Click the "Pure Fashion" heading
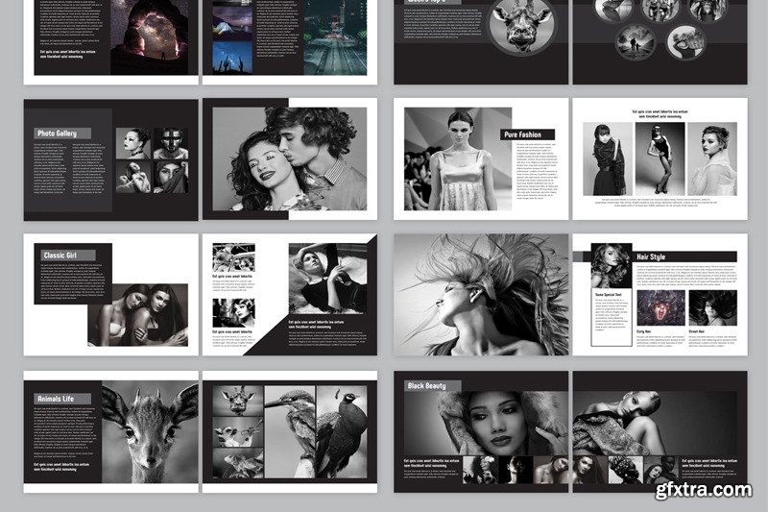 pyautogui.click(x=527, y=135)
